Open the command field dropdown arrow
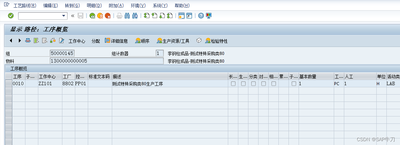This screenshot has width=400, height=145. [64, 16]
